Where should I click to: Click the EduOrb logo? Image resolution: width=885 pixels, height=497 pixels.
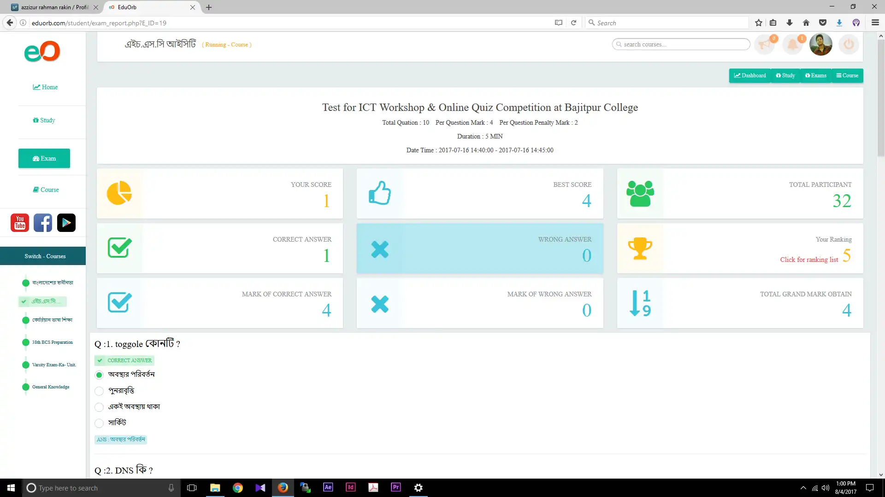[x=42, y=52]
